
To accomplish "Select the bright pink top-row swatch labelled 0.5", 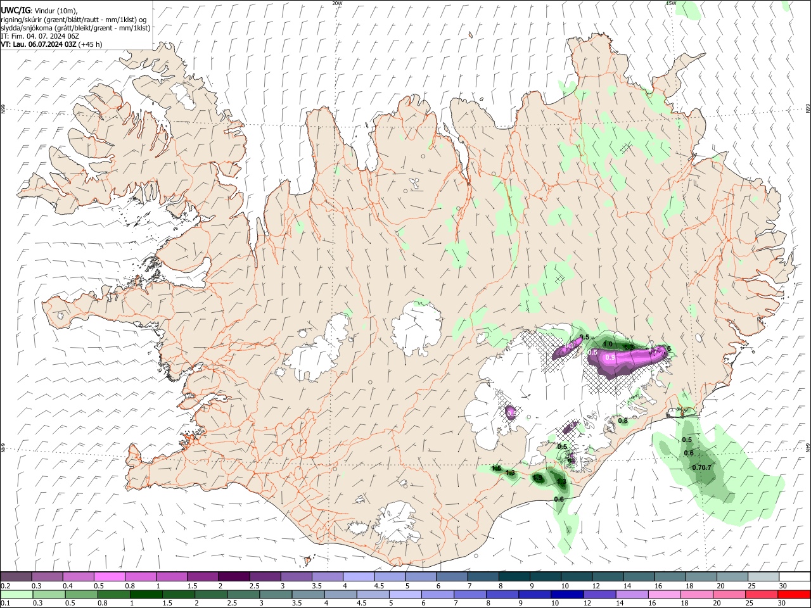I will click(109, 576).
